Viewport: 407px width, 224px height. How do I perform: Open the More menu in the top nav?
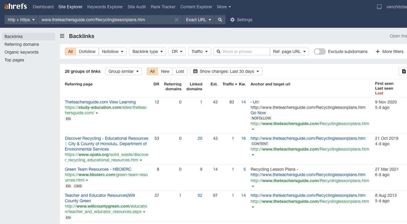point(224,7)
